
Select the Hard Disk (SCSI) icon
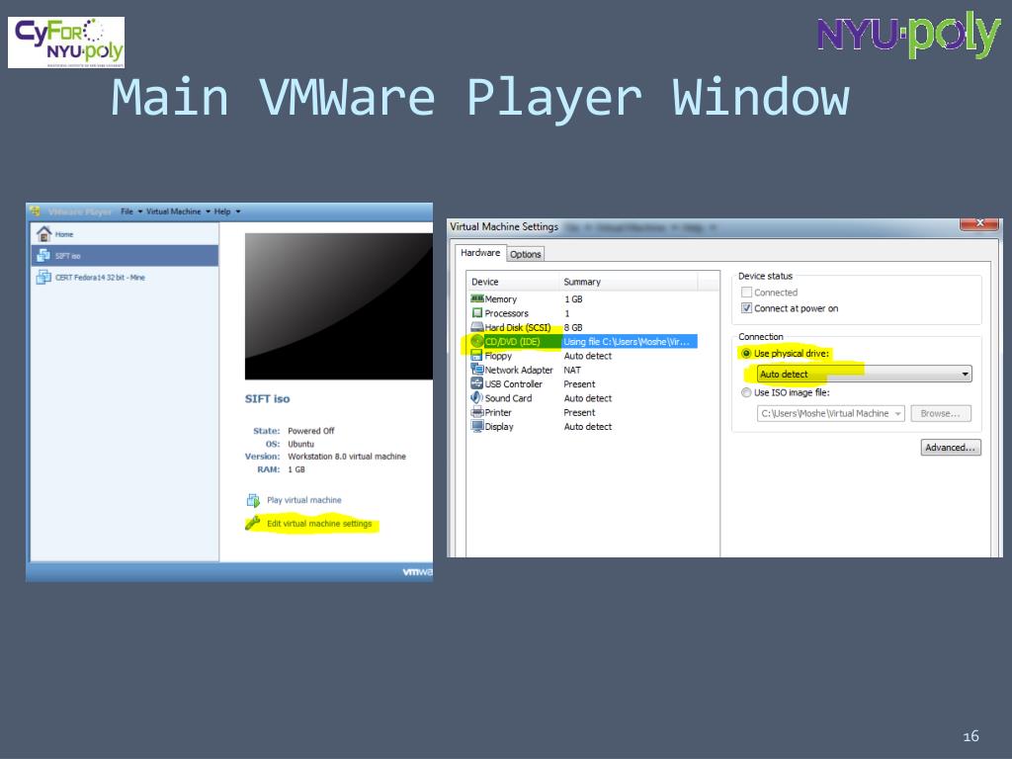(477, 327)
